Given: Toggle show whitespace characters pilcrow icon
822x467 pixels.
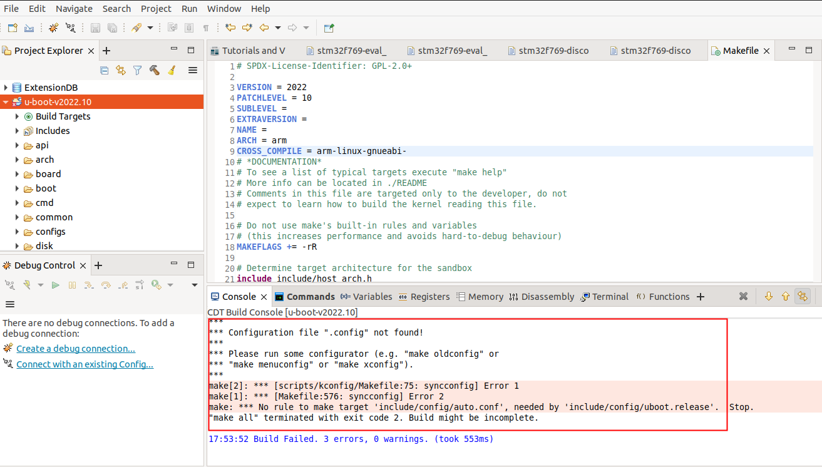Looking at the screenshot, I should click(x=205, y=28).
